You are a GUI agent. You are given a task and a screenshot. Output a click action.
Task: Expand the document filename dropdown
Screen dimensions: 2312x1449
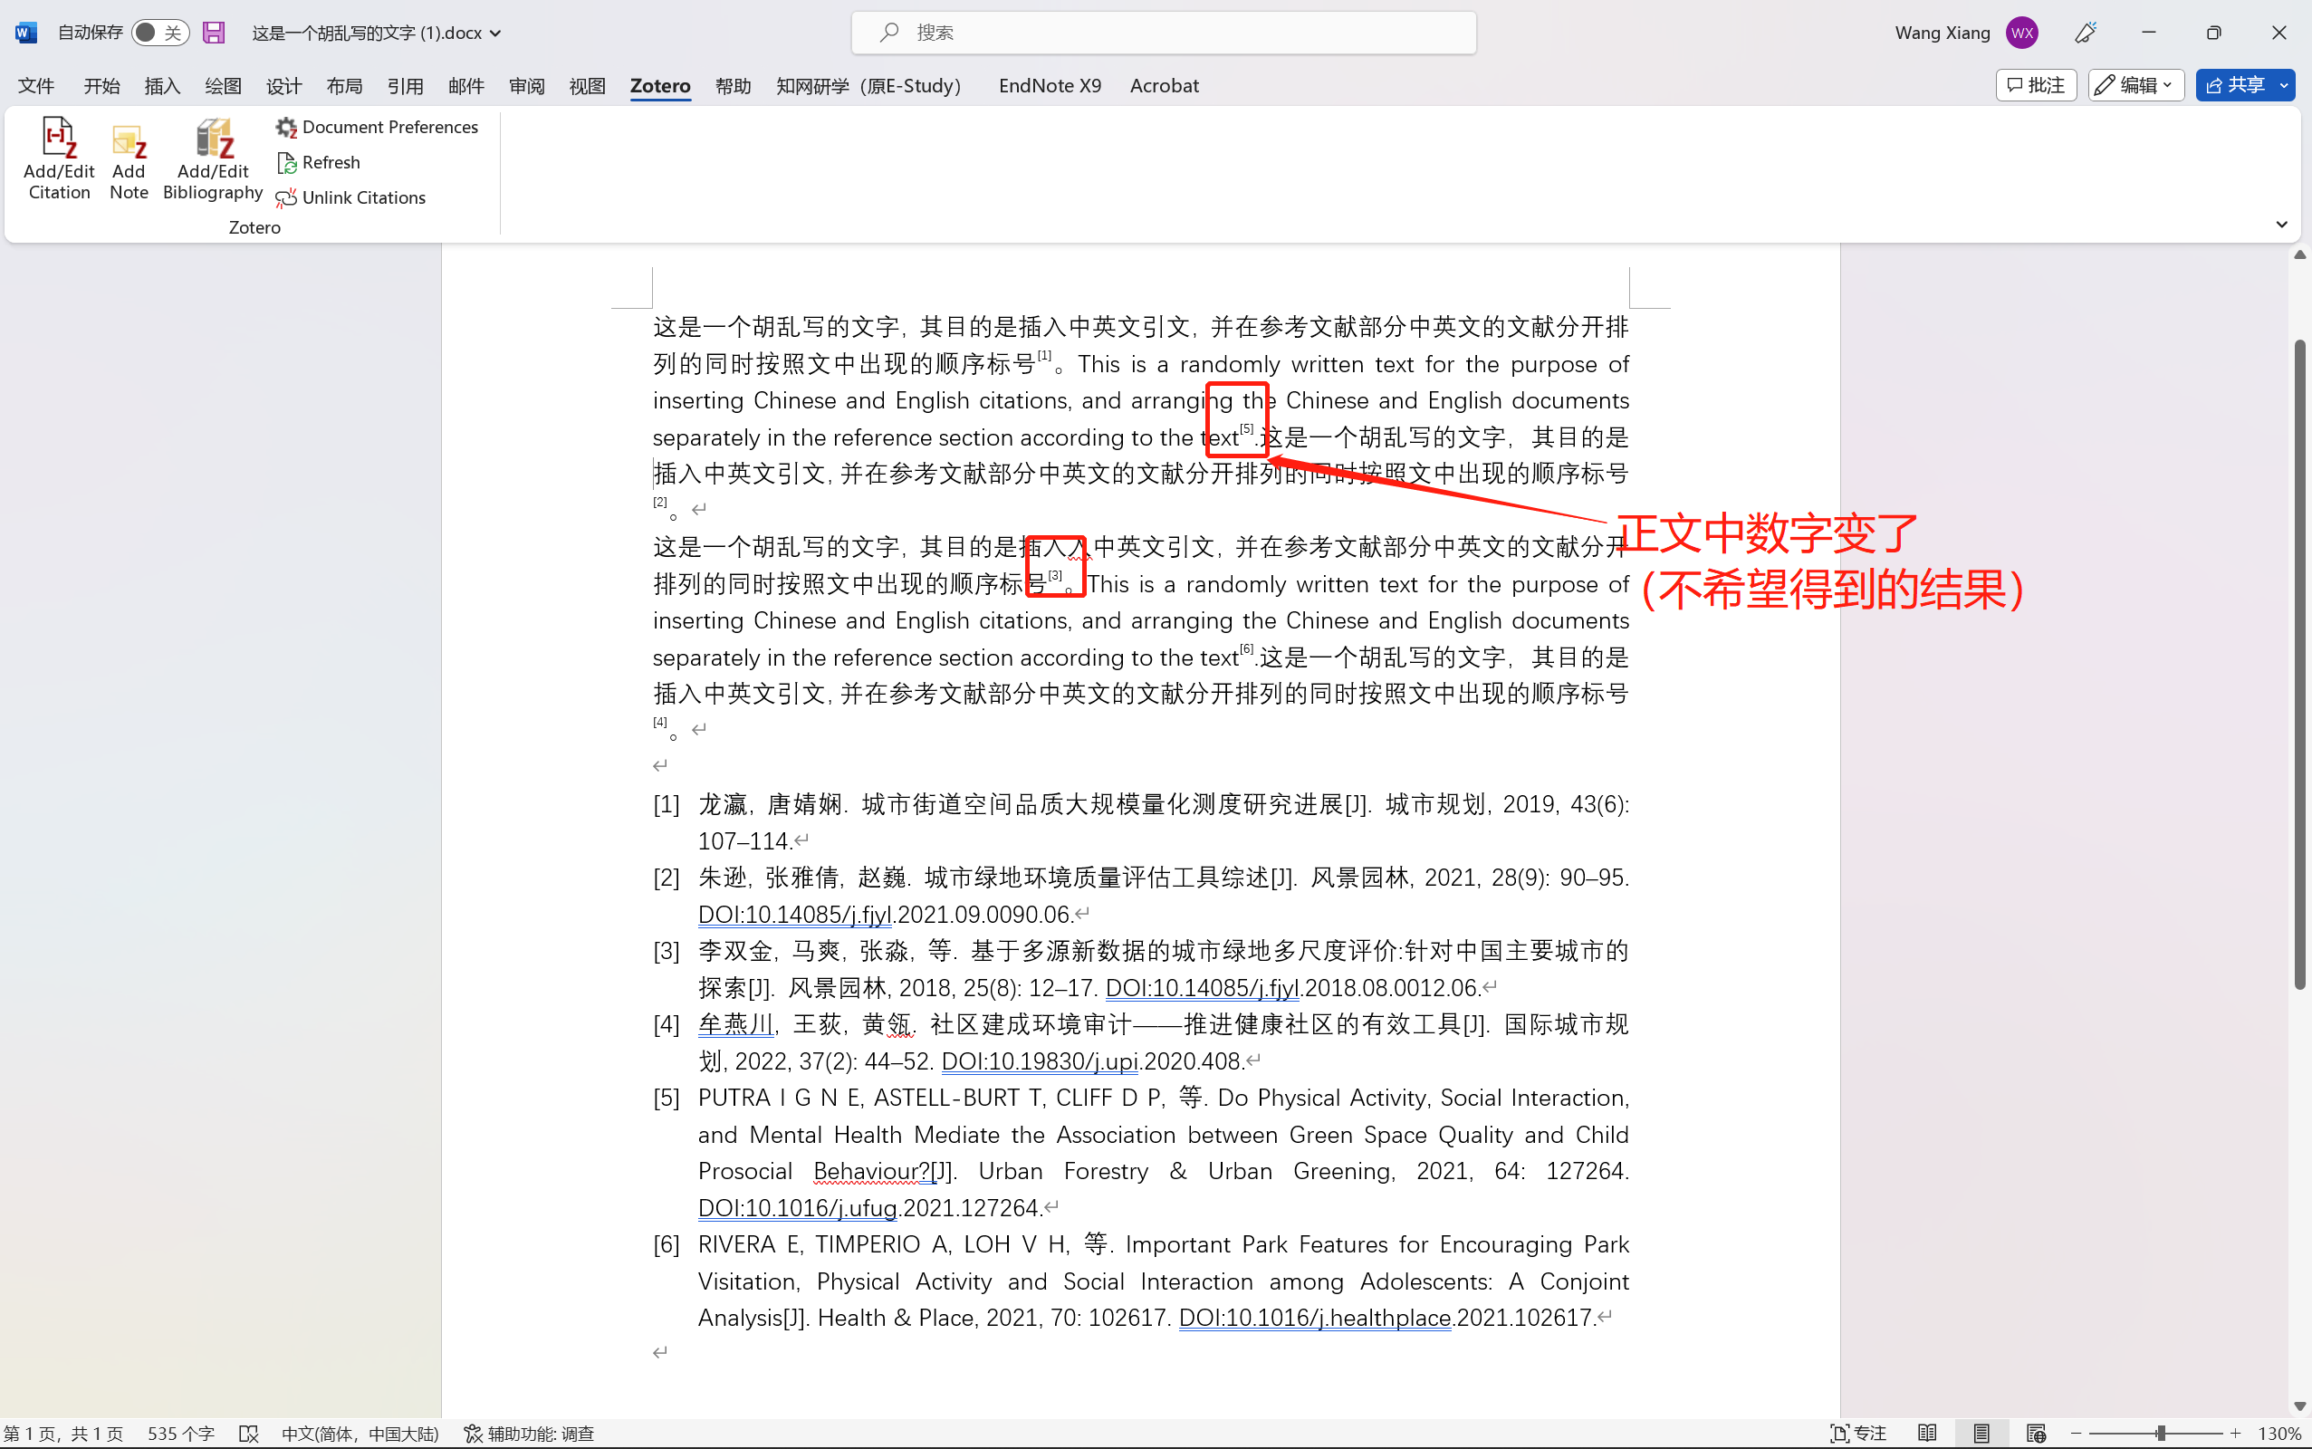(495, 34)
